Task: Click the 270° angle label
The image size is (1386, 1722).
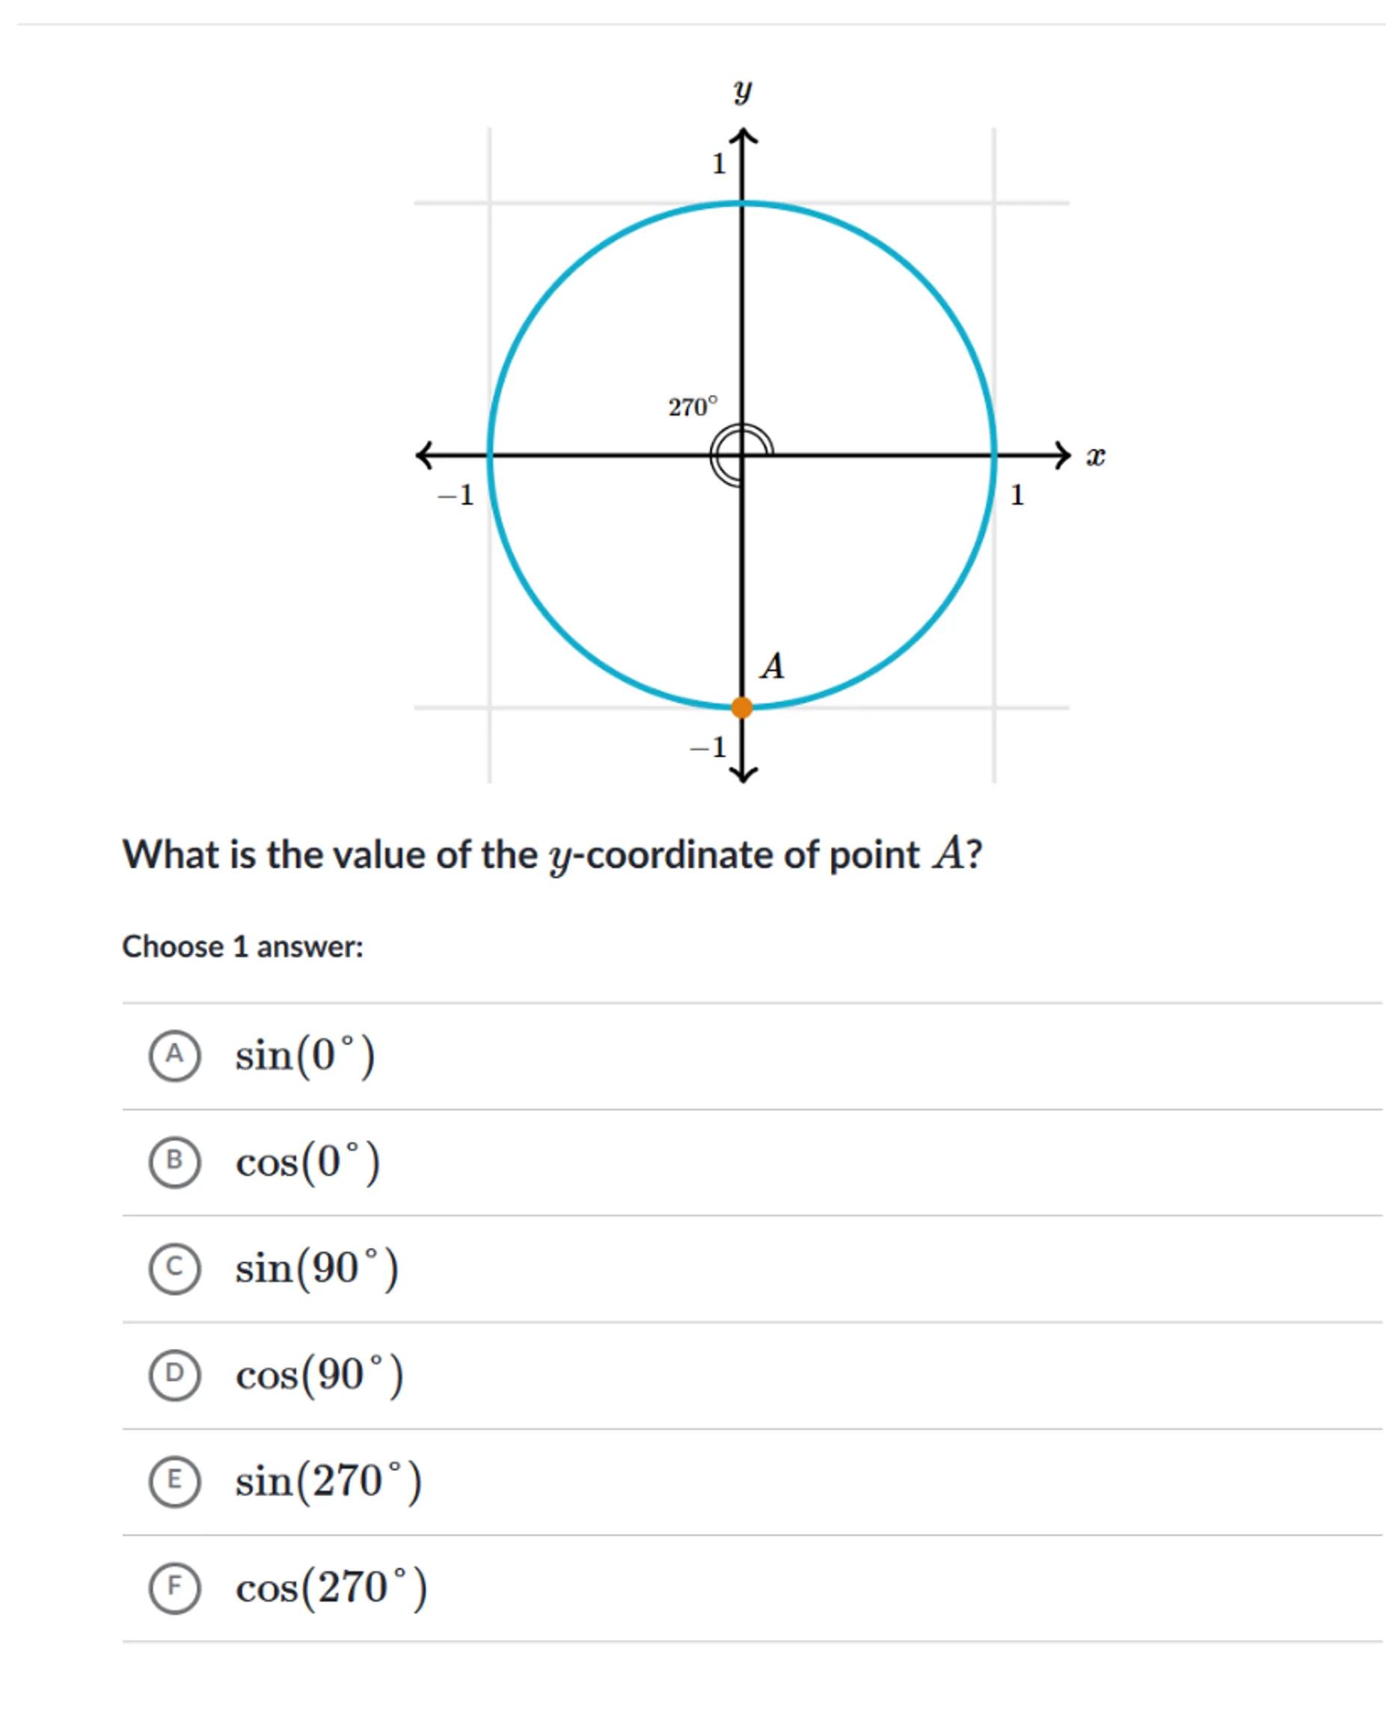Action: (693, 408)
